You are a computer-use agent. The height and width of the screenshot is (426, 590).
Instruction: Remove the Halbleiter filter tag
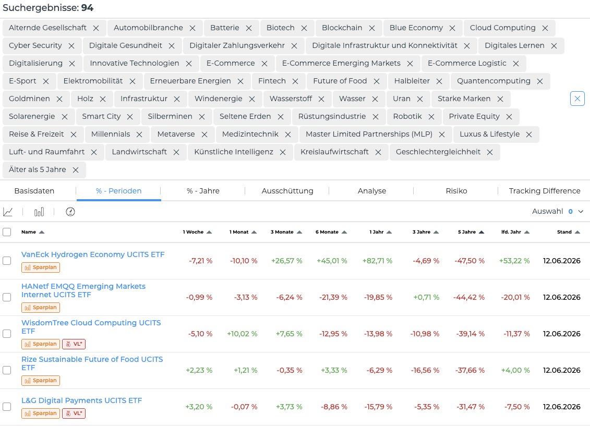(439, 81)
